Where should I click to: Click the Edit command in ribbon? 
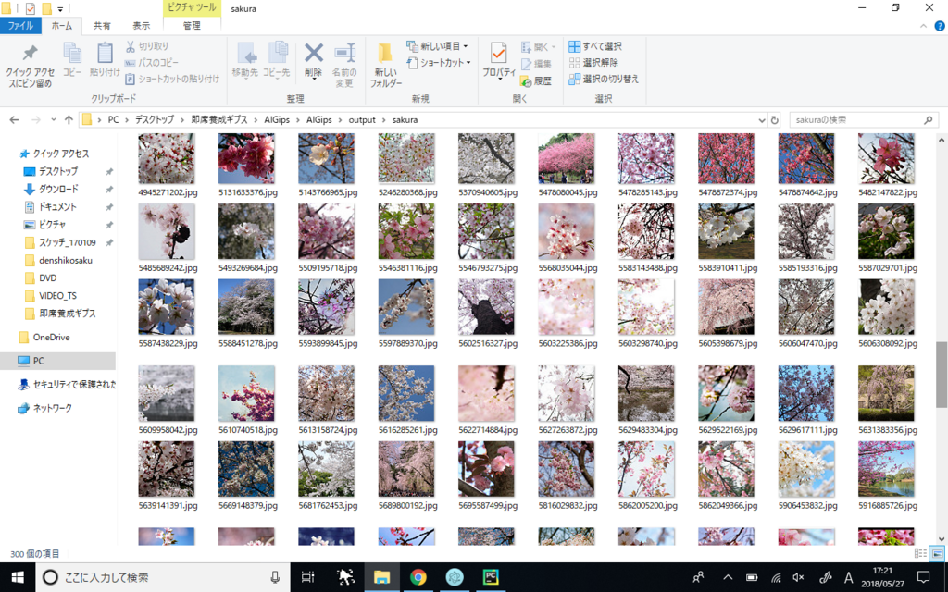click(536, 64)
